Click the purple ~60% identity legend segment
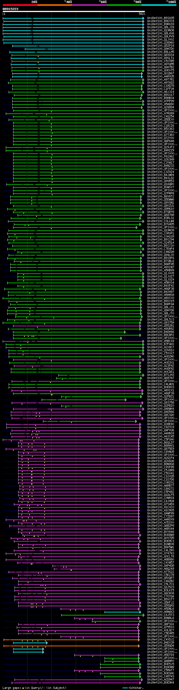Viewport: 179px width, 690px height. [x=89, y=5]
